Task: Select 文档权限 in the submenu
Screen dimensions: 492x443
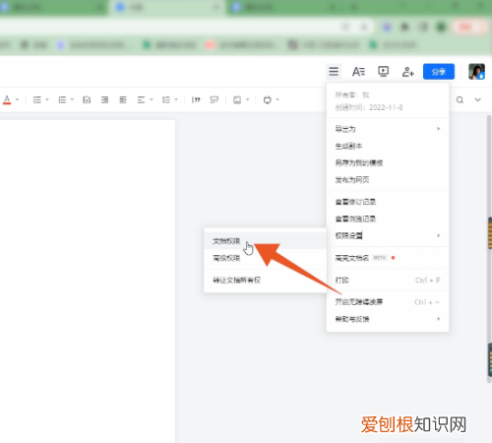Action: point(265,241)
